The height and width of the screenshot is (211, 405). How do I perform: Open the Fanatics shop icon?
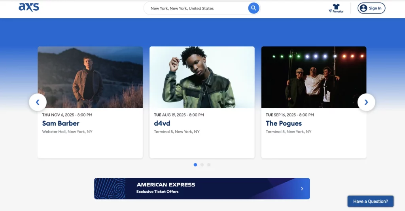click(x=336, y=8)
